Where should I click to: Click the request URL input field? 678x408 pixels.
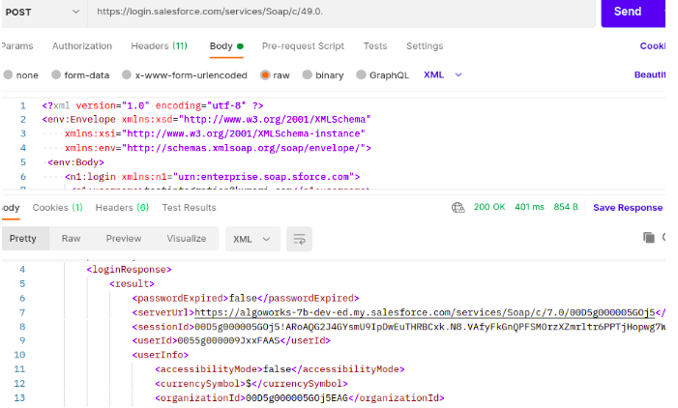[x=339, y=12]
